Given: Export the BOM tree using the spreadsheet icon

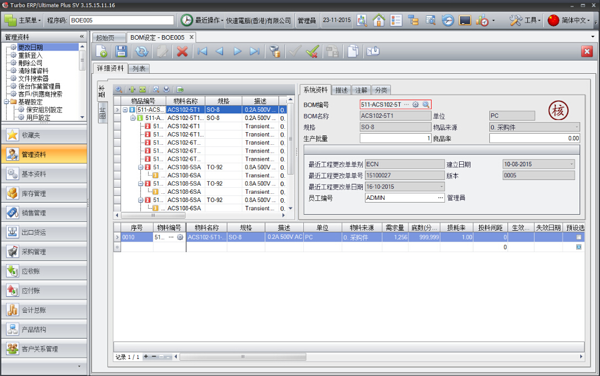Looking at the screenshot, I should click(180, 90).
